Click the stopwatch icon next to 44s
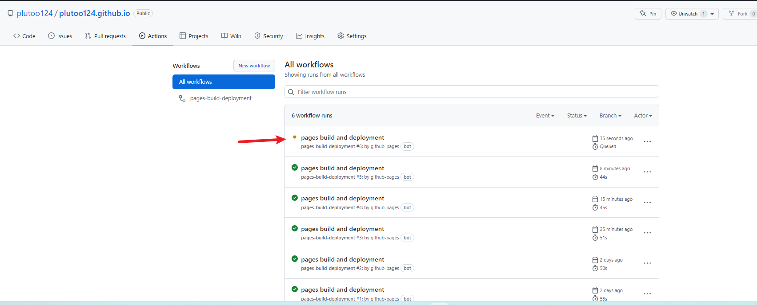The height and width of the screenshot is (305, 757). 595,177
